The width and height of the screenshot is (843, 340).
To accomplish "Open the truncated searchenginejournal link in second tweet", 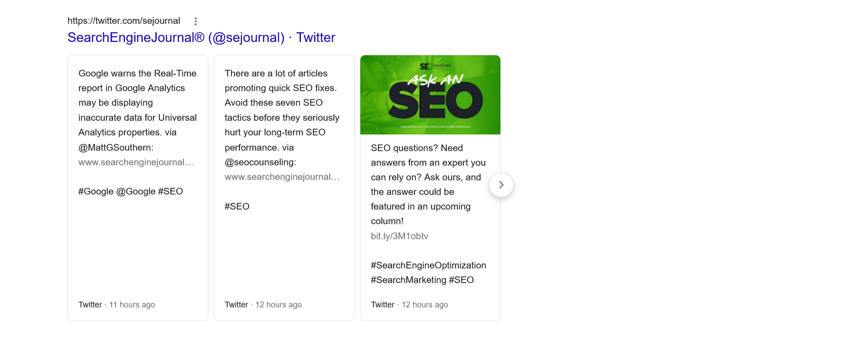I will (x=282, y=177).
